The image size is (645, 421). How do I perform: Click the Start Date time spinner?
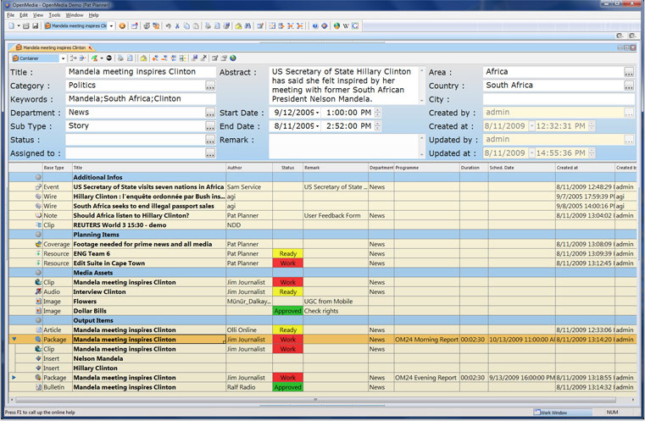377,113
